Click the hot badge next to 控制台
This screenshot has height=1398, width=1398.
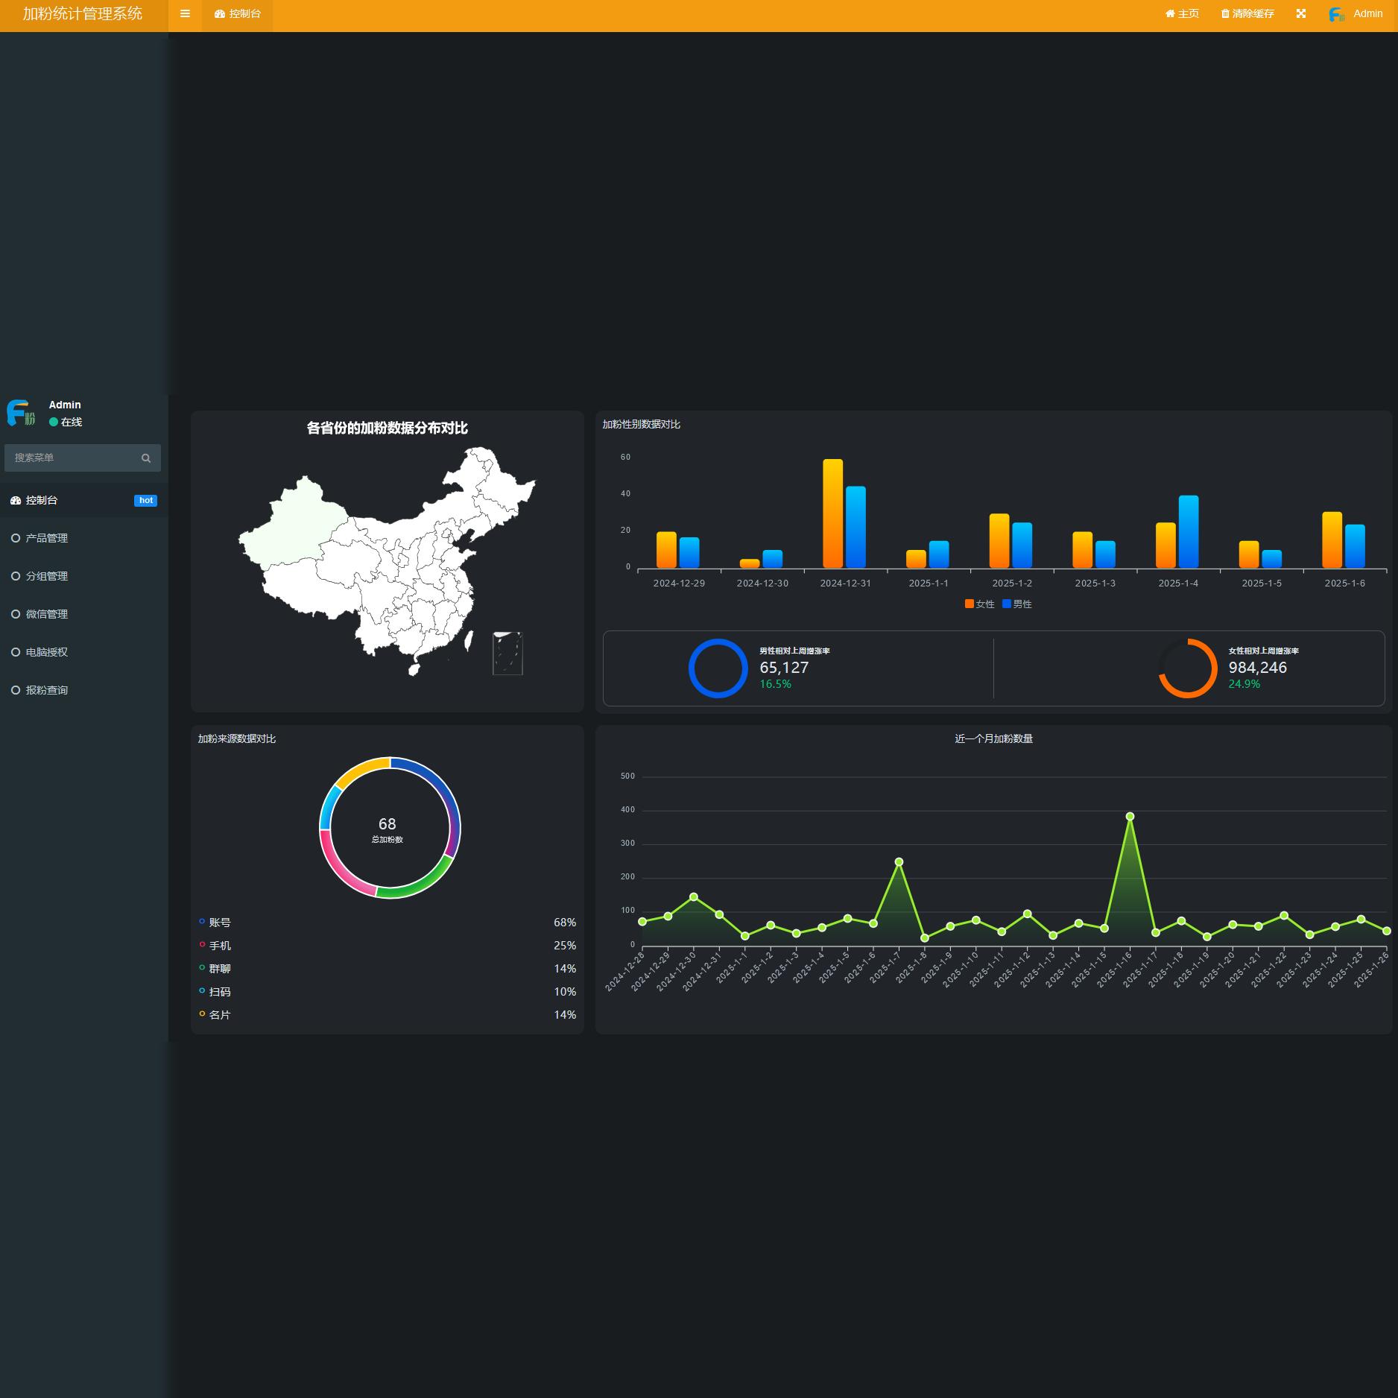146,501
